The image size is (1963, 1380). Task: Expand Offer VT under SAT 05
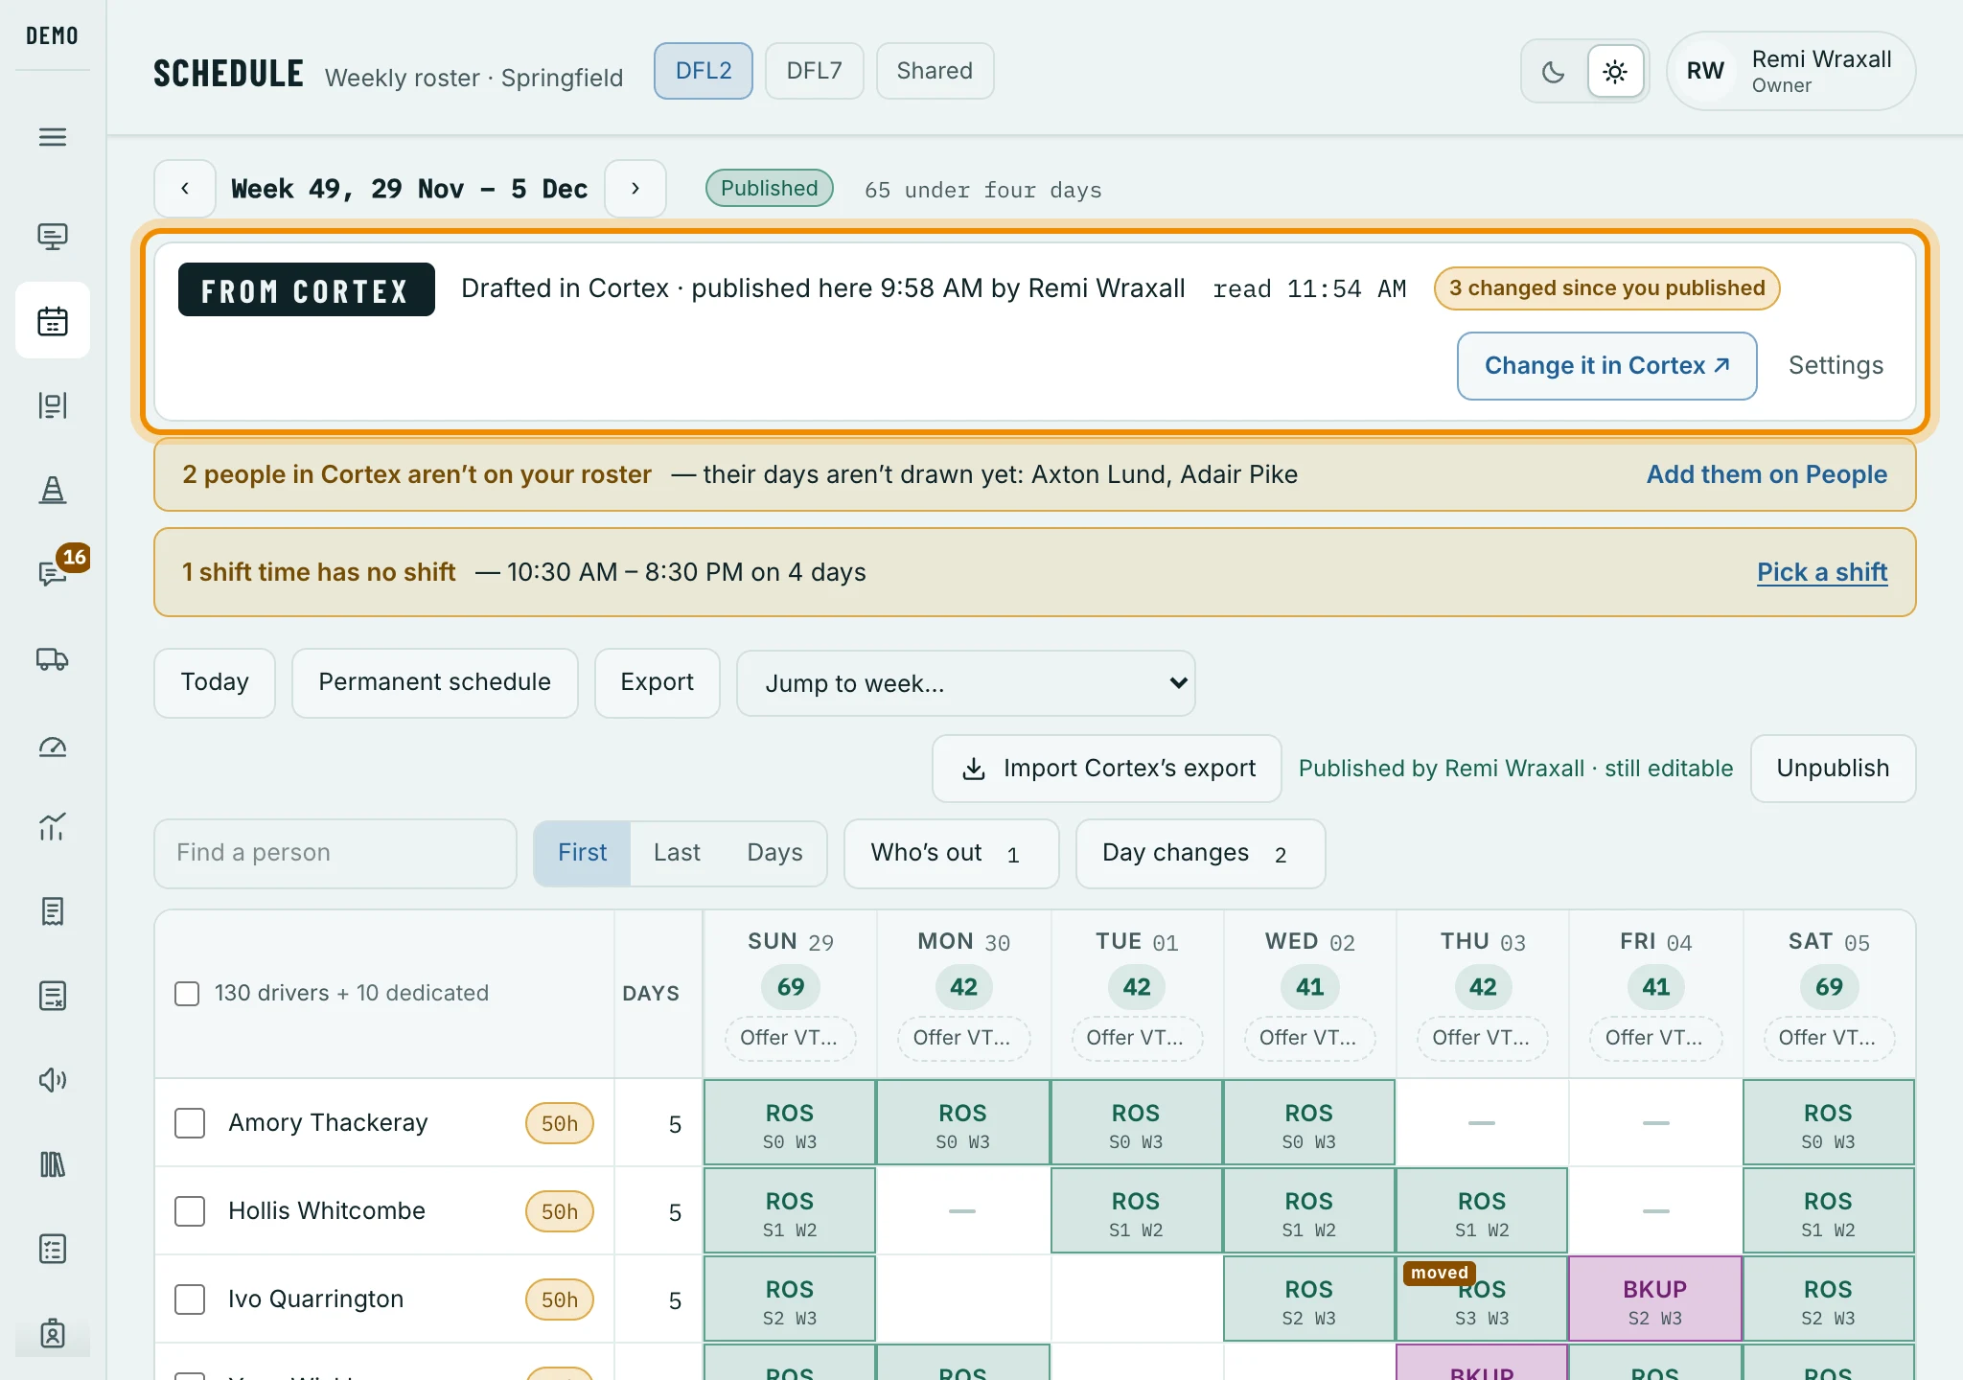1829,1038
